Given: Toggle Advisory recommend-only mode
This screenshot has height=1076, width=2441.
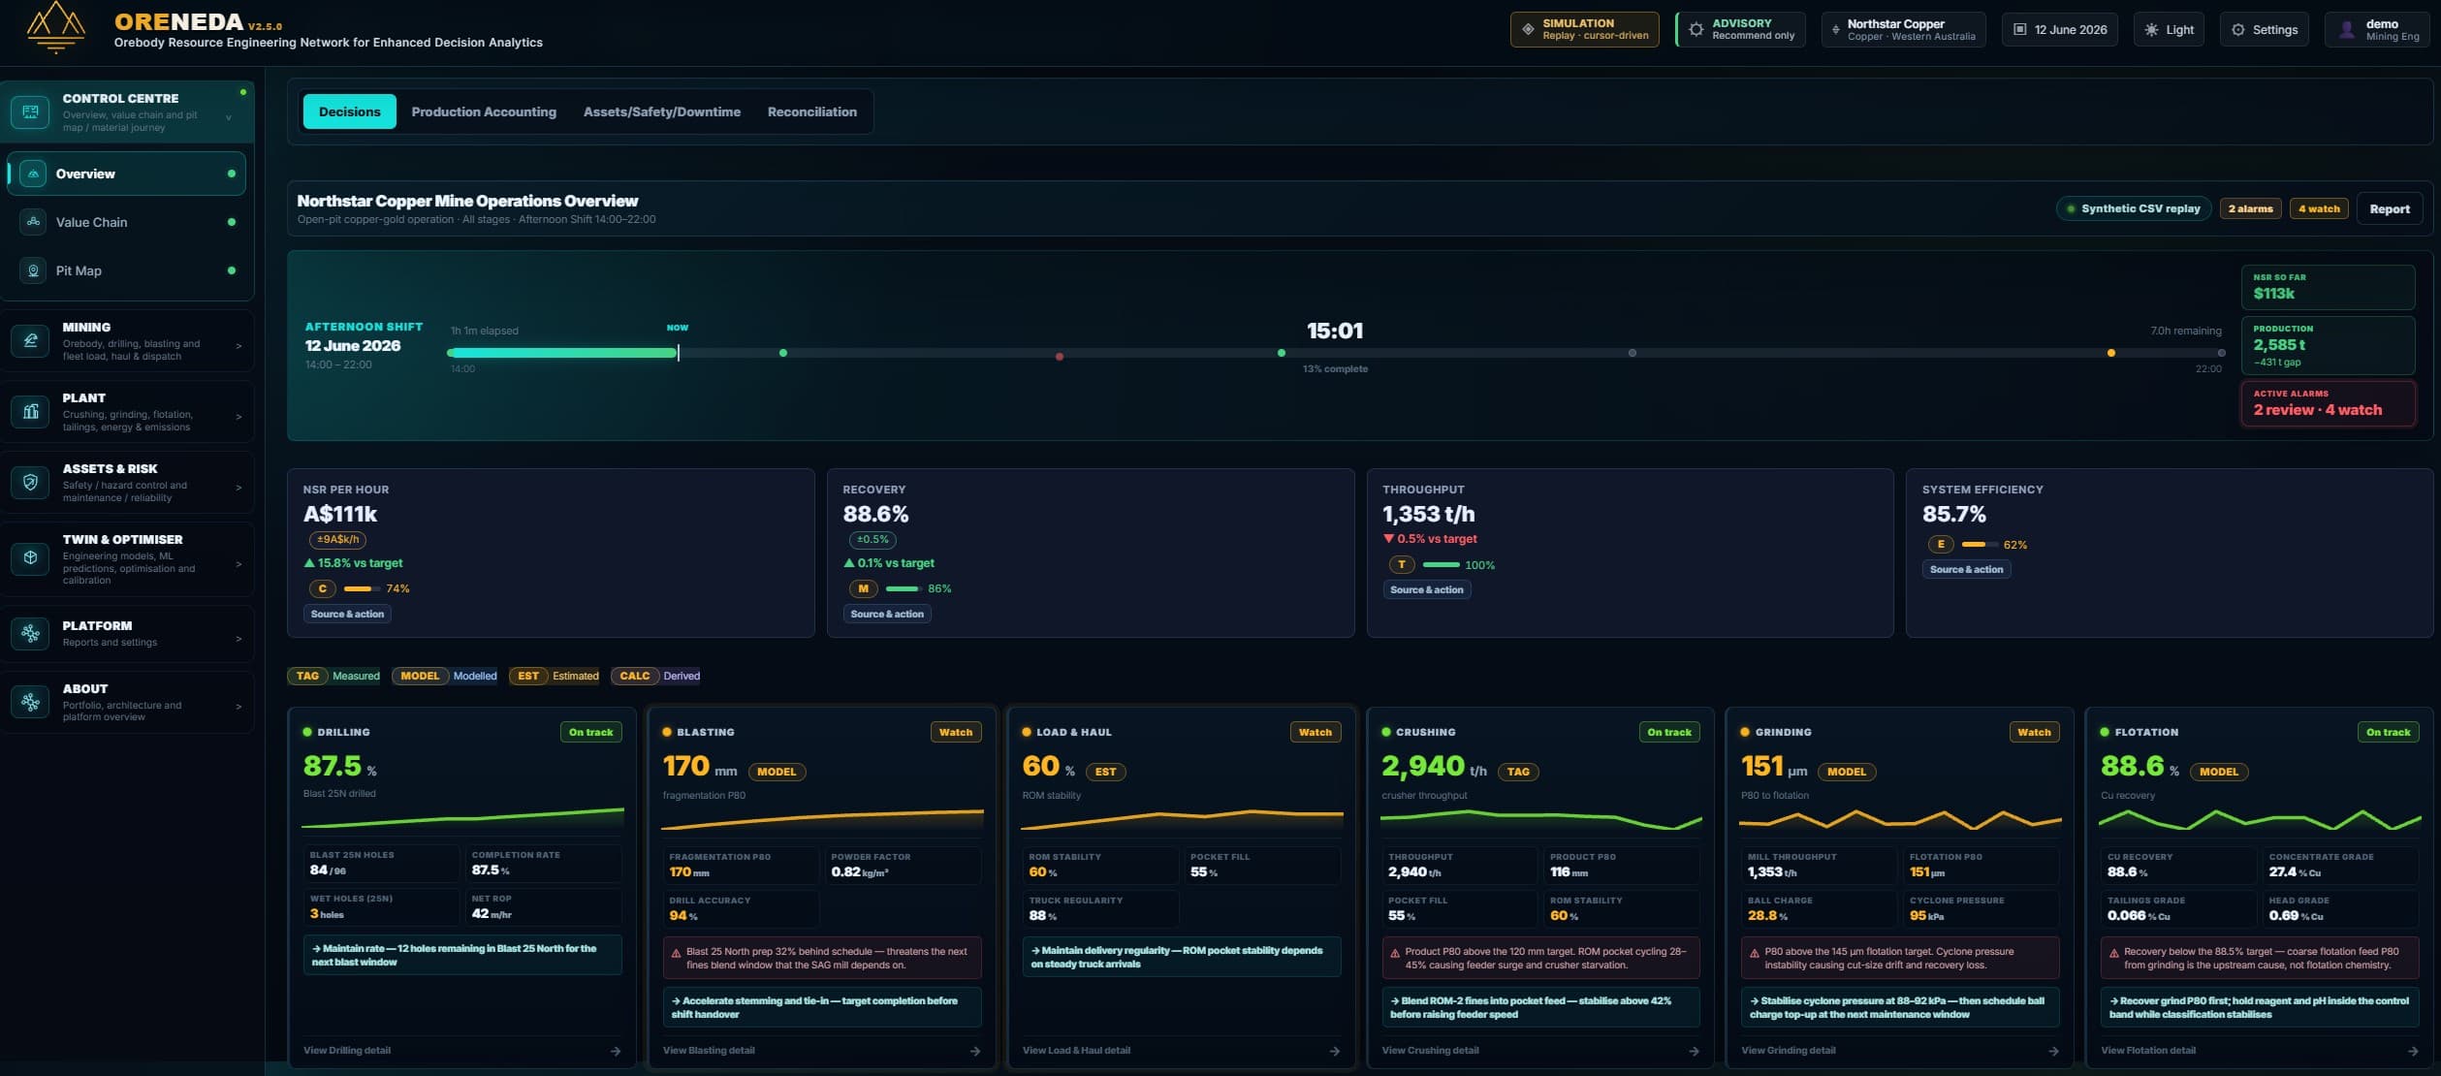Looking at the screenshot, I should (x=1741, y=29).
